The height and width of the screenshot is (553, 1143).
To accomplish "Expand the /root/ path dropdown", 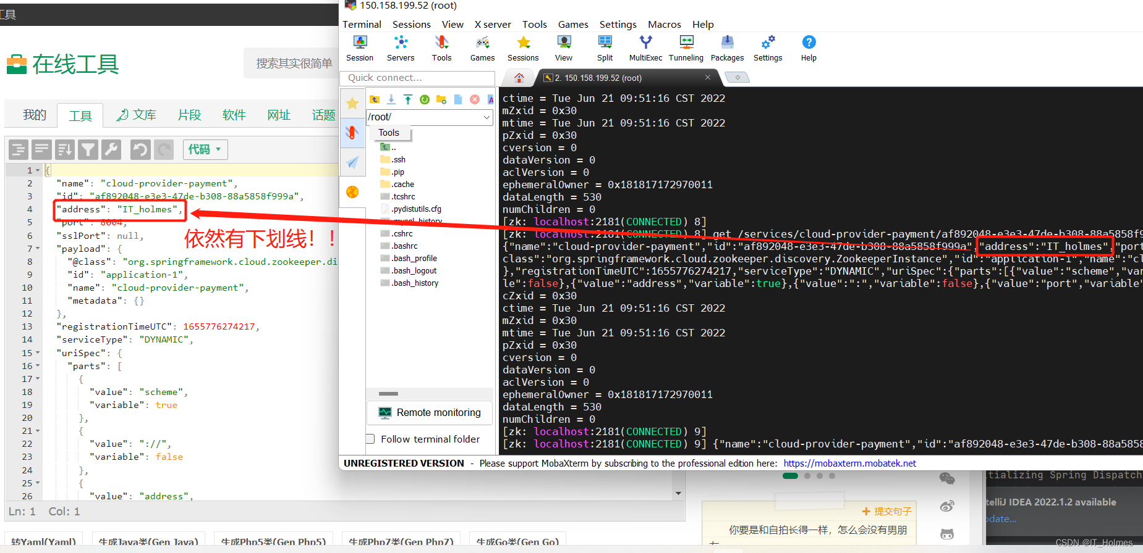I will [x=487, y=117].
